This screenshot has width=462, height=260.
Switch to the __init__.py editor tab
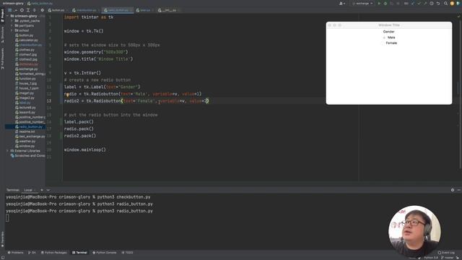point(168,10)
